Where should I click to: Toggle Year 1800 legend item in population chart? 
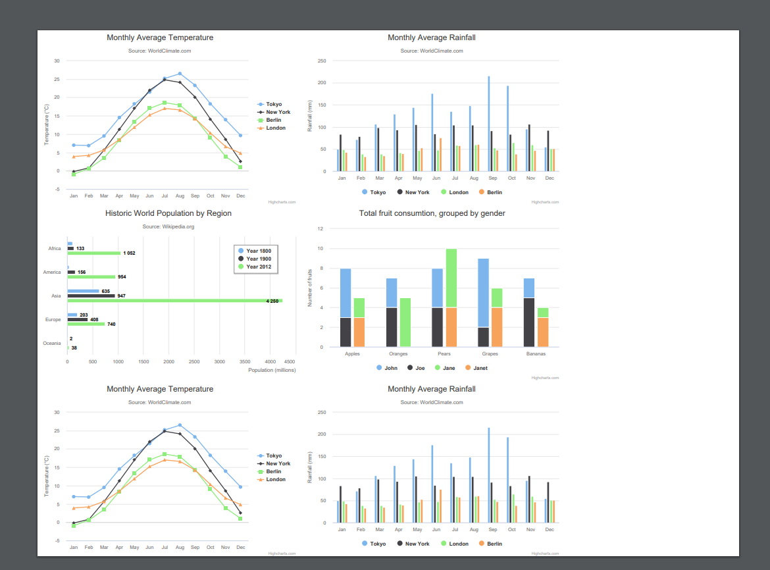click(x=255, y=251)
